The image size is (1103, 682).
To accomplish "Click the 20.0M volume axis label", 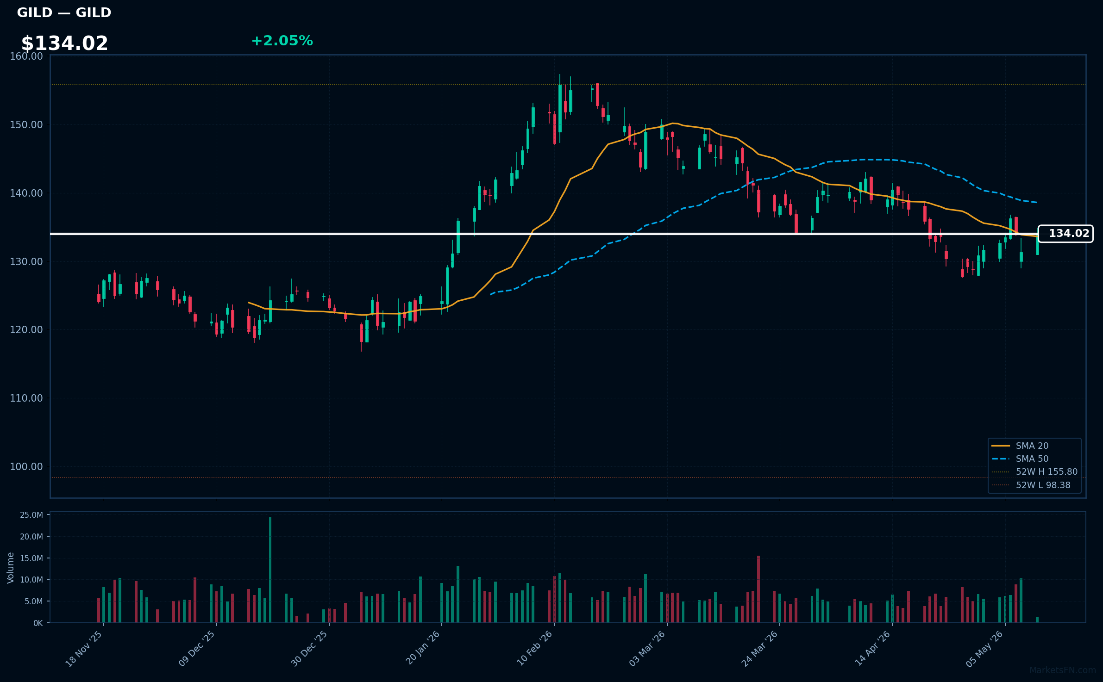I will 31,537.
